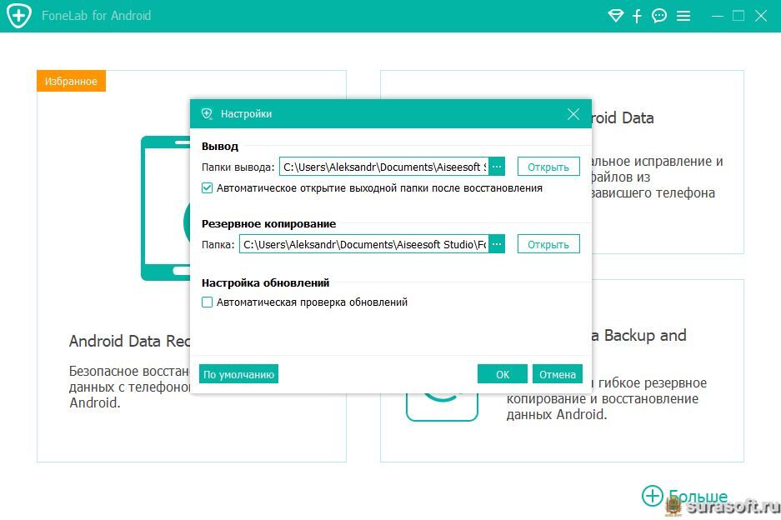
Task: Open the Android Data Recovery card title
Action: pyautogui.click(x=129, y=341)
